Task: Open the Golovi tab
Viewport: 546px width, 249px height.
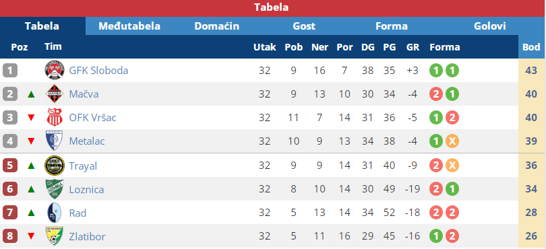Action: pyautogui.click(x=489, y=26)
